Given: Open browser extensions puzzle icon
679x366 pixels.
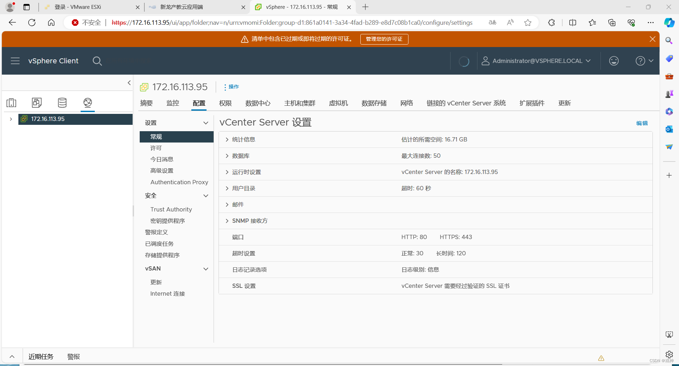Looking at the screenshot, I should 551,23.
